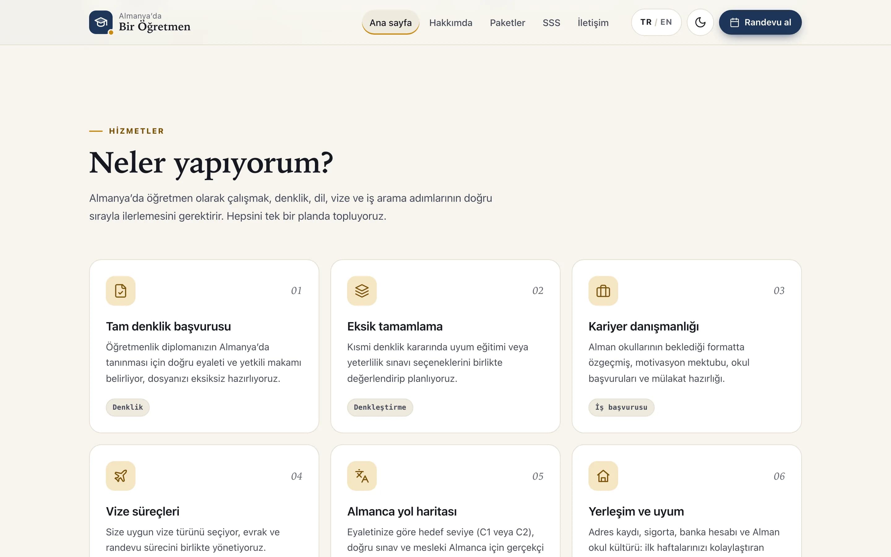The width and height of the screenshot is (891, 557).
Task: Click the Kariyer danışmanlığı heading
Action: coord(643,326)
